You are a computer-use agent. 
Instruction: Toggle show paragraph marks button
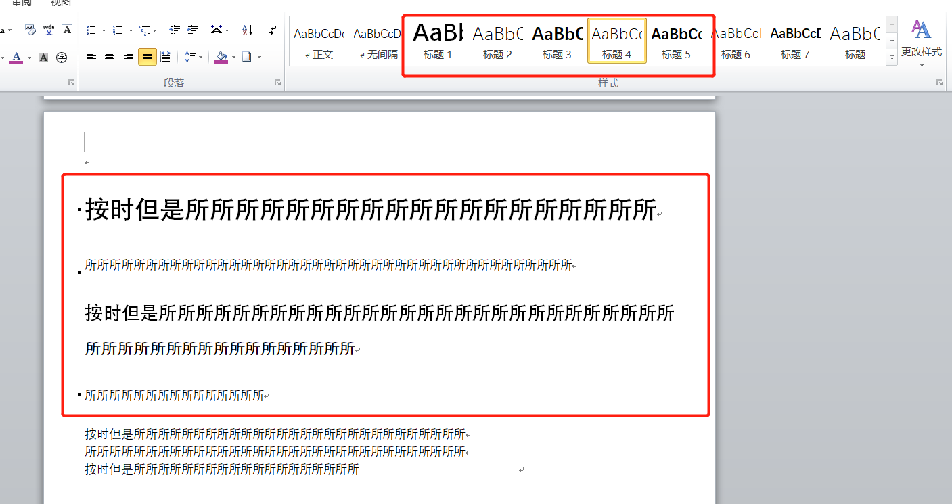(x=272, y=30)
